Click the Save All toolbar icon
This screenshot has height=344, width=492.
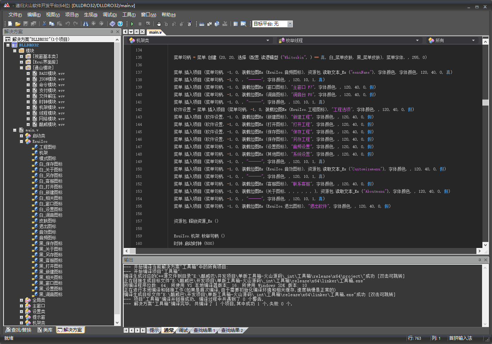coord(33,24)
